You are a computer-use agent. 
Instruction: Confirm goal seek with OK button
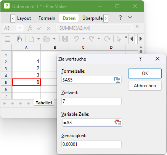click(x=145, y=74)
